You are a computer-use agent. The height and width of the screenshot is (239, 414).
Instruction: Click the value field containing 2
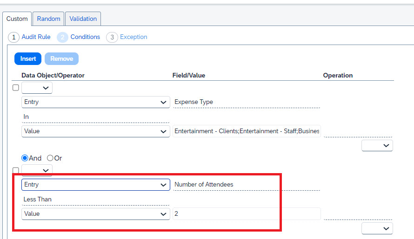point(246,214)
